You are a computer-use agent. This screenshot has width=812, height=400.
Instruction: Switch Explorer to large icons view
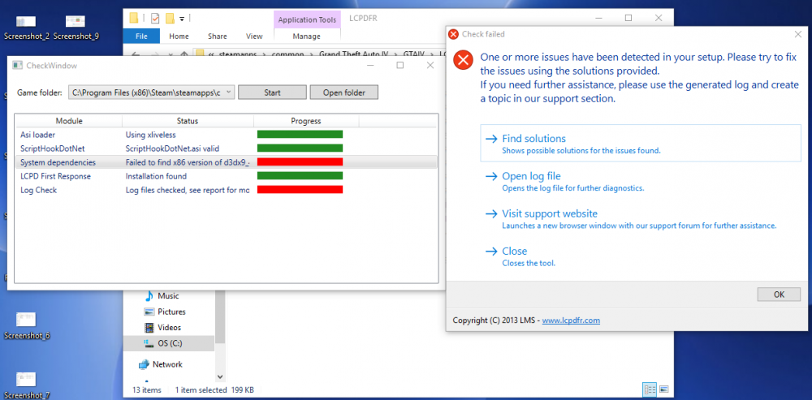[664, 389]
